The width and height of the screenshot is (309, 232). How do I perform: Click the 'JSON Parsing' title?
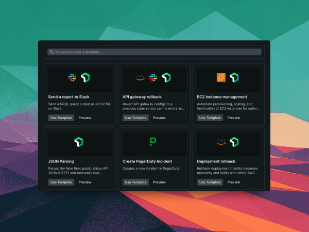(61, 161)
